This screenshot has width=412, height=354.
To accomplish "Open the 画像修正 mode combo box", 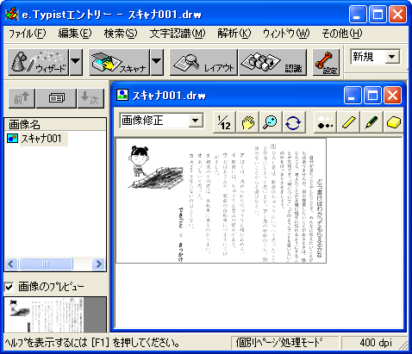I will 161,121.
